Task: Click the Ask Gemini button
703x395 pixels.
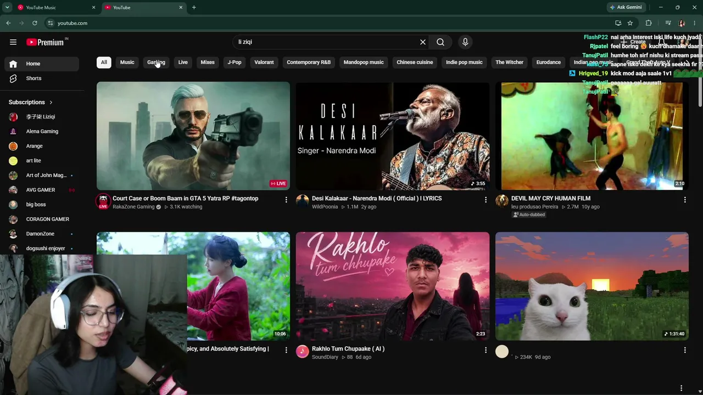Action: point(626,8)
